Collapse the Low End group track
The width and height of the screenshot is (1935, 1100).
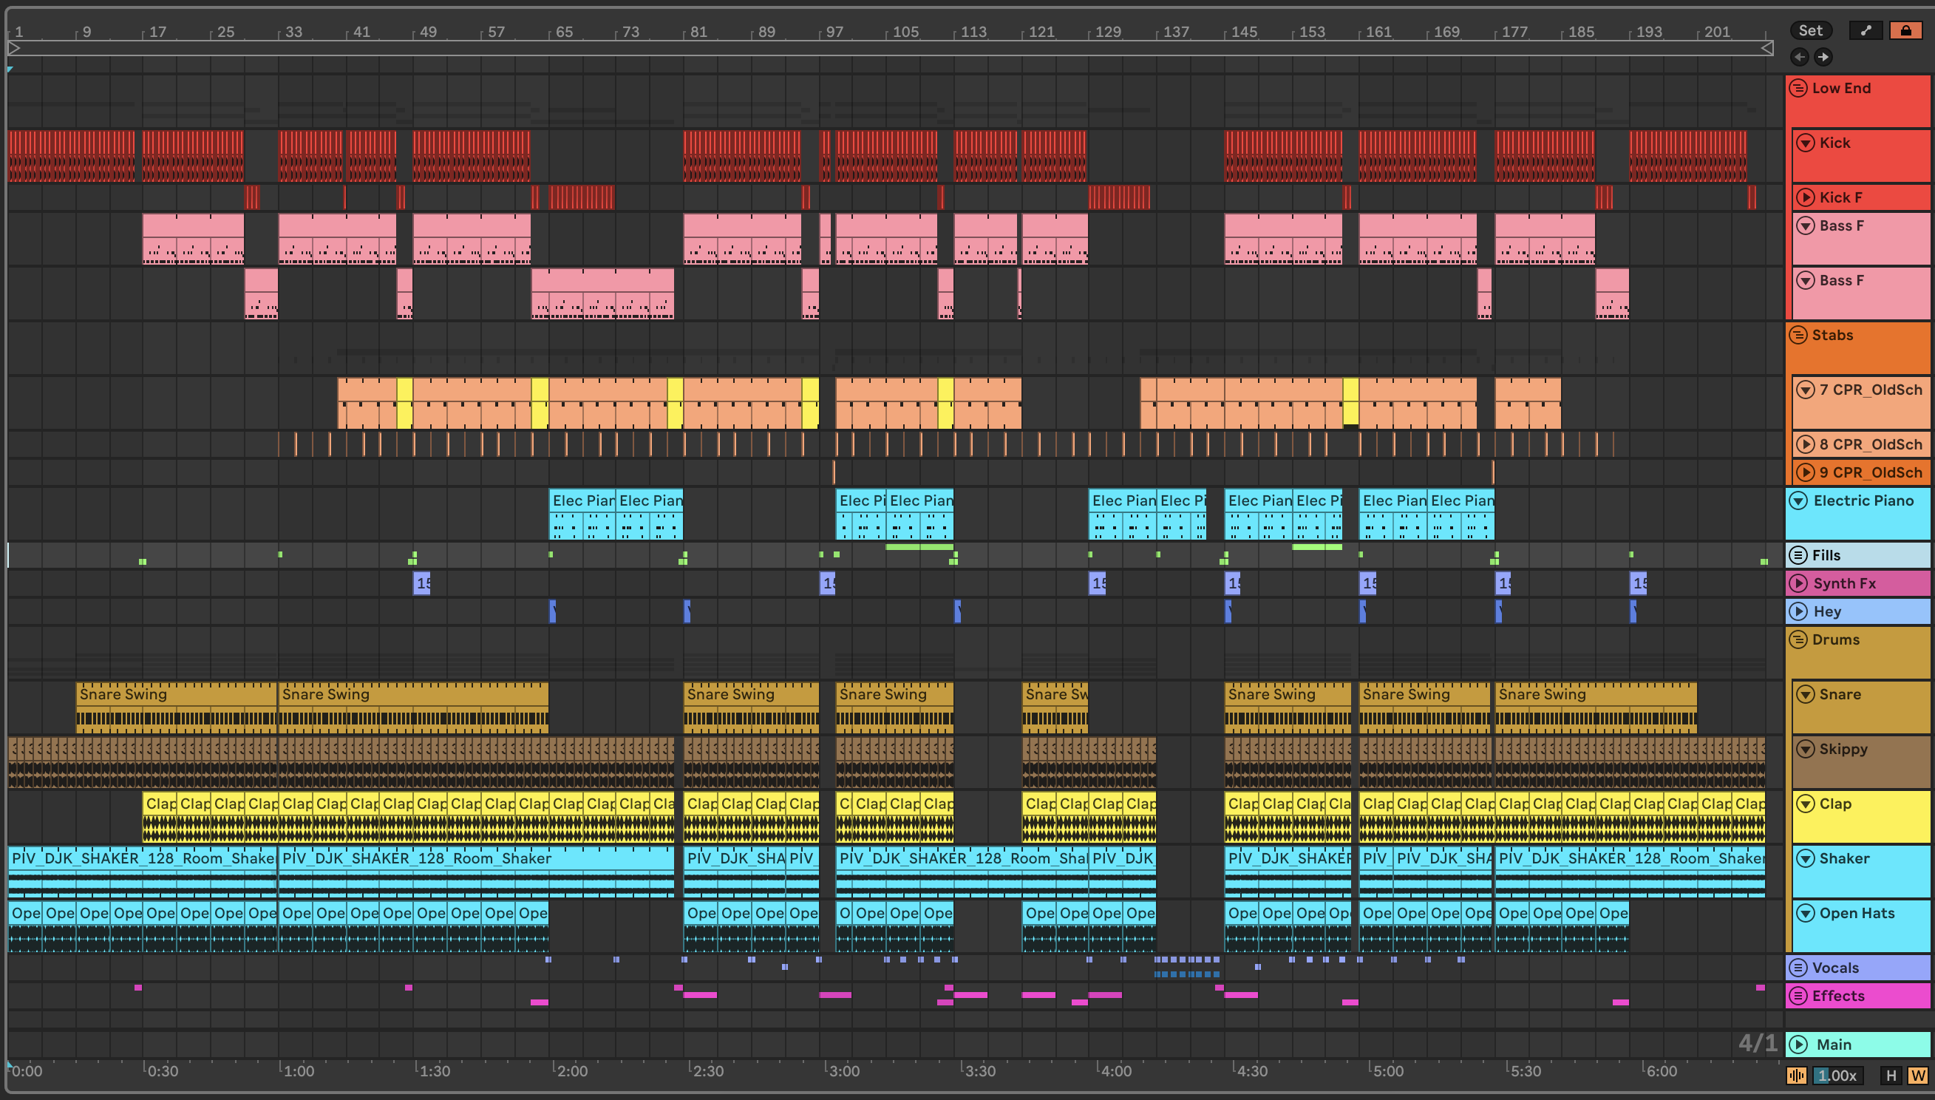tap(1798, 89)
